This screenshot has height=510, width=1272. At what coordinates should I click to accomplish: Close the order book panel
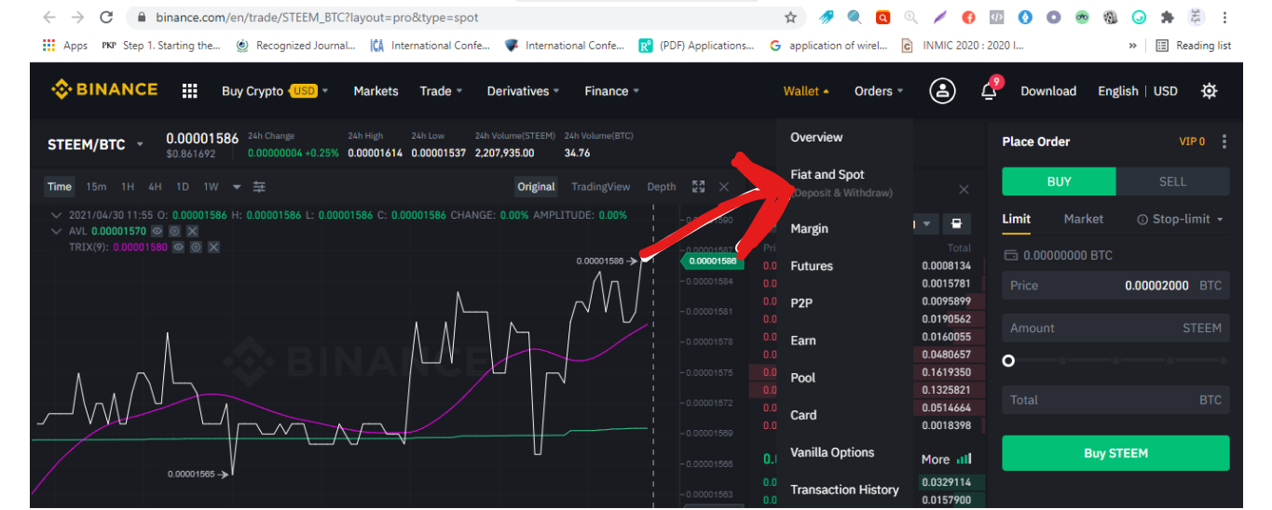[x=964, y=189]
